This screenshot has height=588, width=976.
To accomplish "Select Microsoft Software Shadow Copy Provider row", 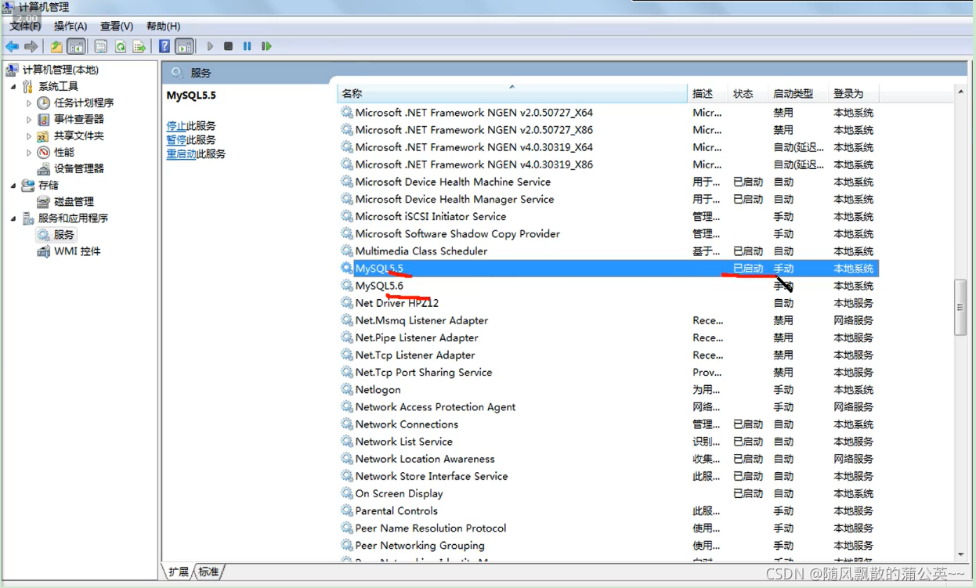I will pos(609,233).
